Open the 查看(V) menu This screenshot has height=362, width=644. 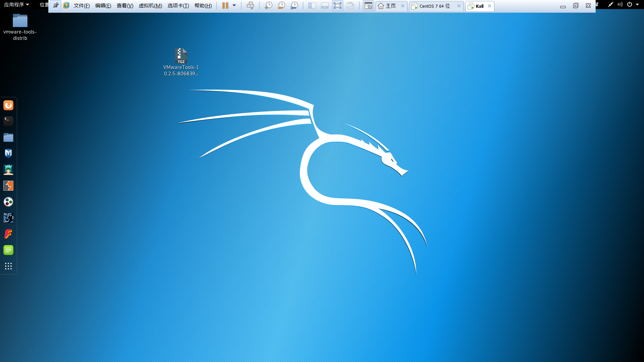(125, 6)
